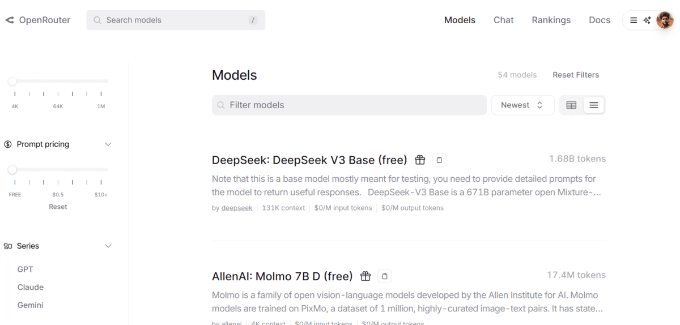Screen dimensions: 680x325
Task: Open the user avatar profile picture
Action: (x=665, y=20)
